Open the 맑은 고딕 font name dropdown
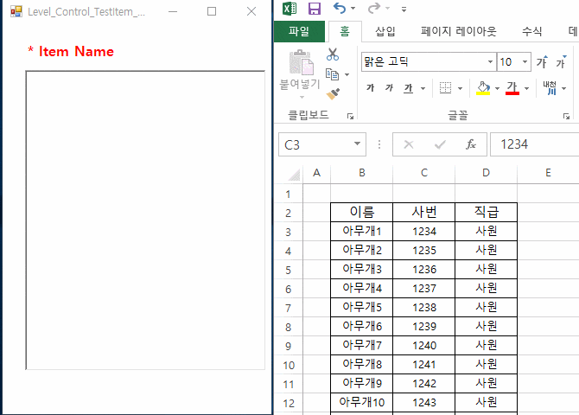This screenshot has width=579, height=415. [x=490, y=61]
